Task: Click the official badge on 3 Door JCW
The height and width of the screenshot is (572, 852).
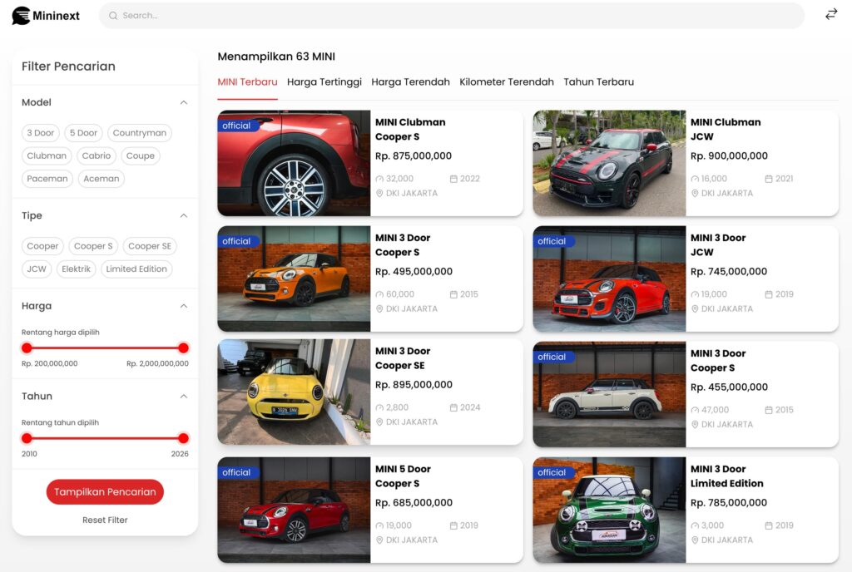Action: (x=552, y=241)
